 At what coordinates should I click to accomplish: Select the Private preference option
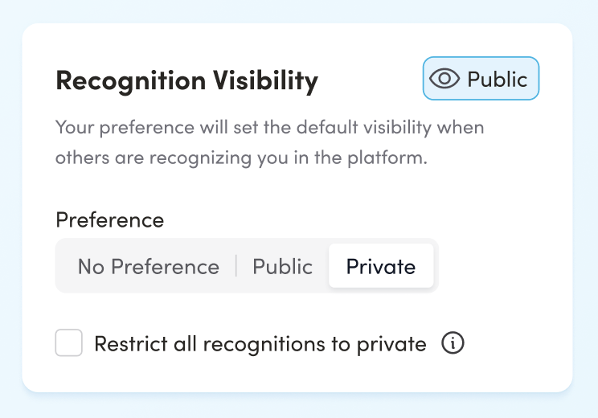tap(381, 267)
